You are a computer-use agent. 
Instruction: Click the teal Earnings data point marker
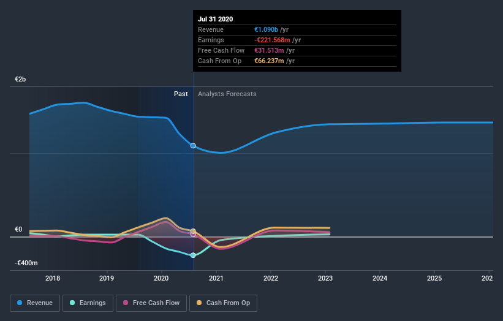[x=193, y=255]
